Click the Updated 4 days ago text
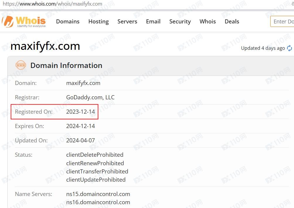 click(263, 48)
